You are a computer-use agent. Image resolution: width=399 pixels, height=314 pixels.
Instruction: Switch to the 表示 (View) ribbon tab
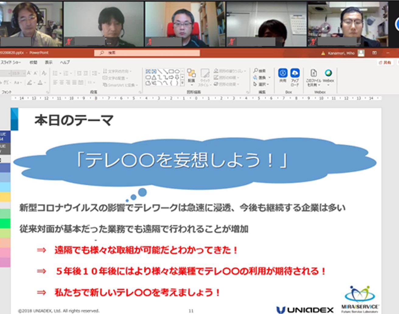[x=49, y=62]
